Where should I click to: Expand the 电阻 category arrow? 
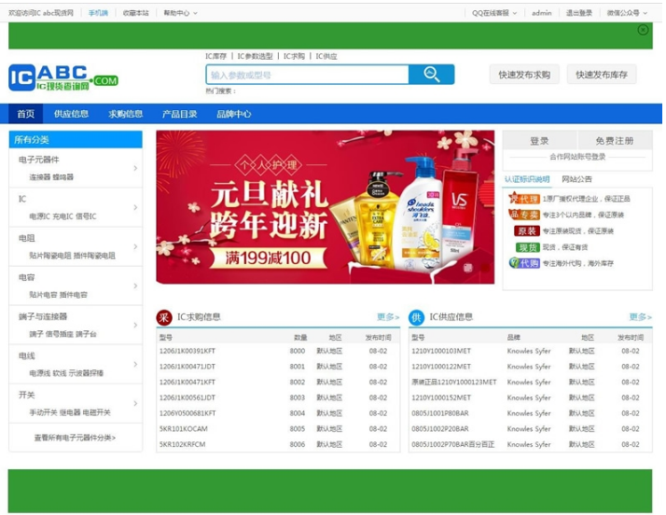(135, 246)
